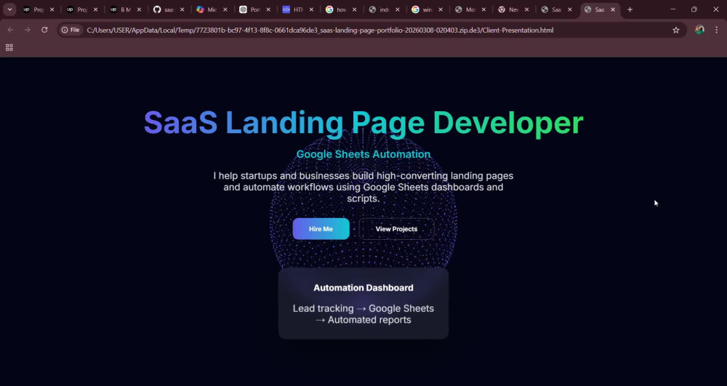Close the ind tab
This screenshot has width=727, height=386.
pos(398,9)
